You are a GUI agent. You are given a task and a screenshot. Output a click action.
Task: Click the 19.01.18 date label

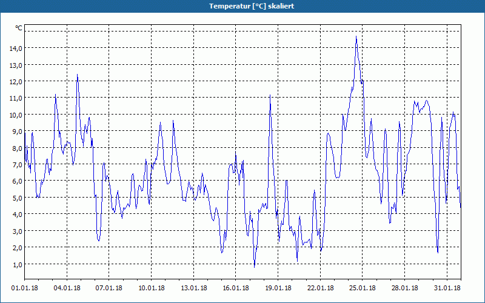point(278,288)
